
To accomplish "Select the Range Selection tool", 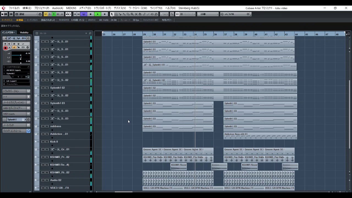I will [116, 14].
